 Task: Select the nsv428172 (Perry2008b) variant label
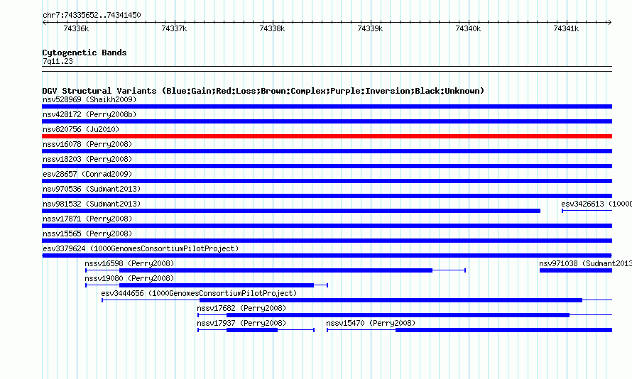[89, 114]
